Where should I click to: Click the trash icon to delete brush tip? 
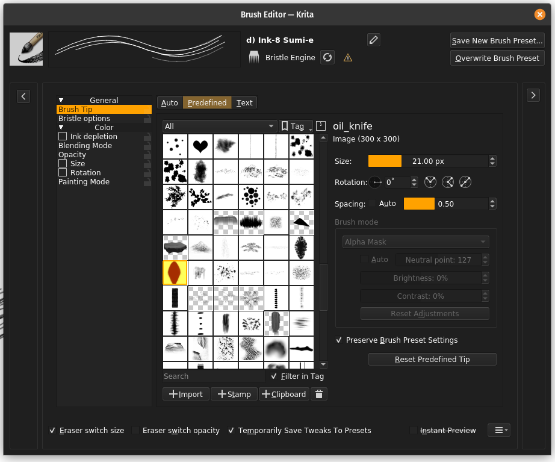tap(320, 394)
